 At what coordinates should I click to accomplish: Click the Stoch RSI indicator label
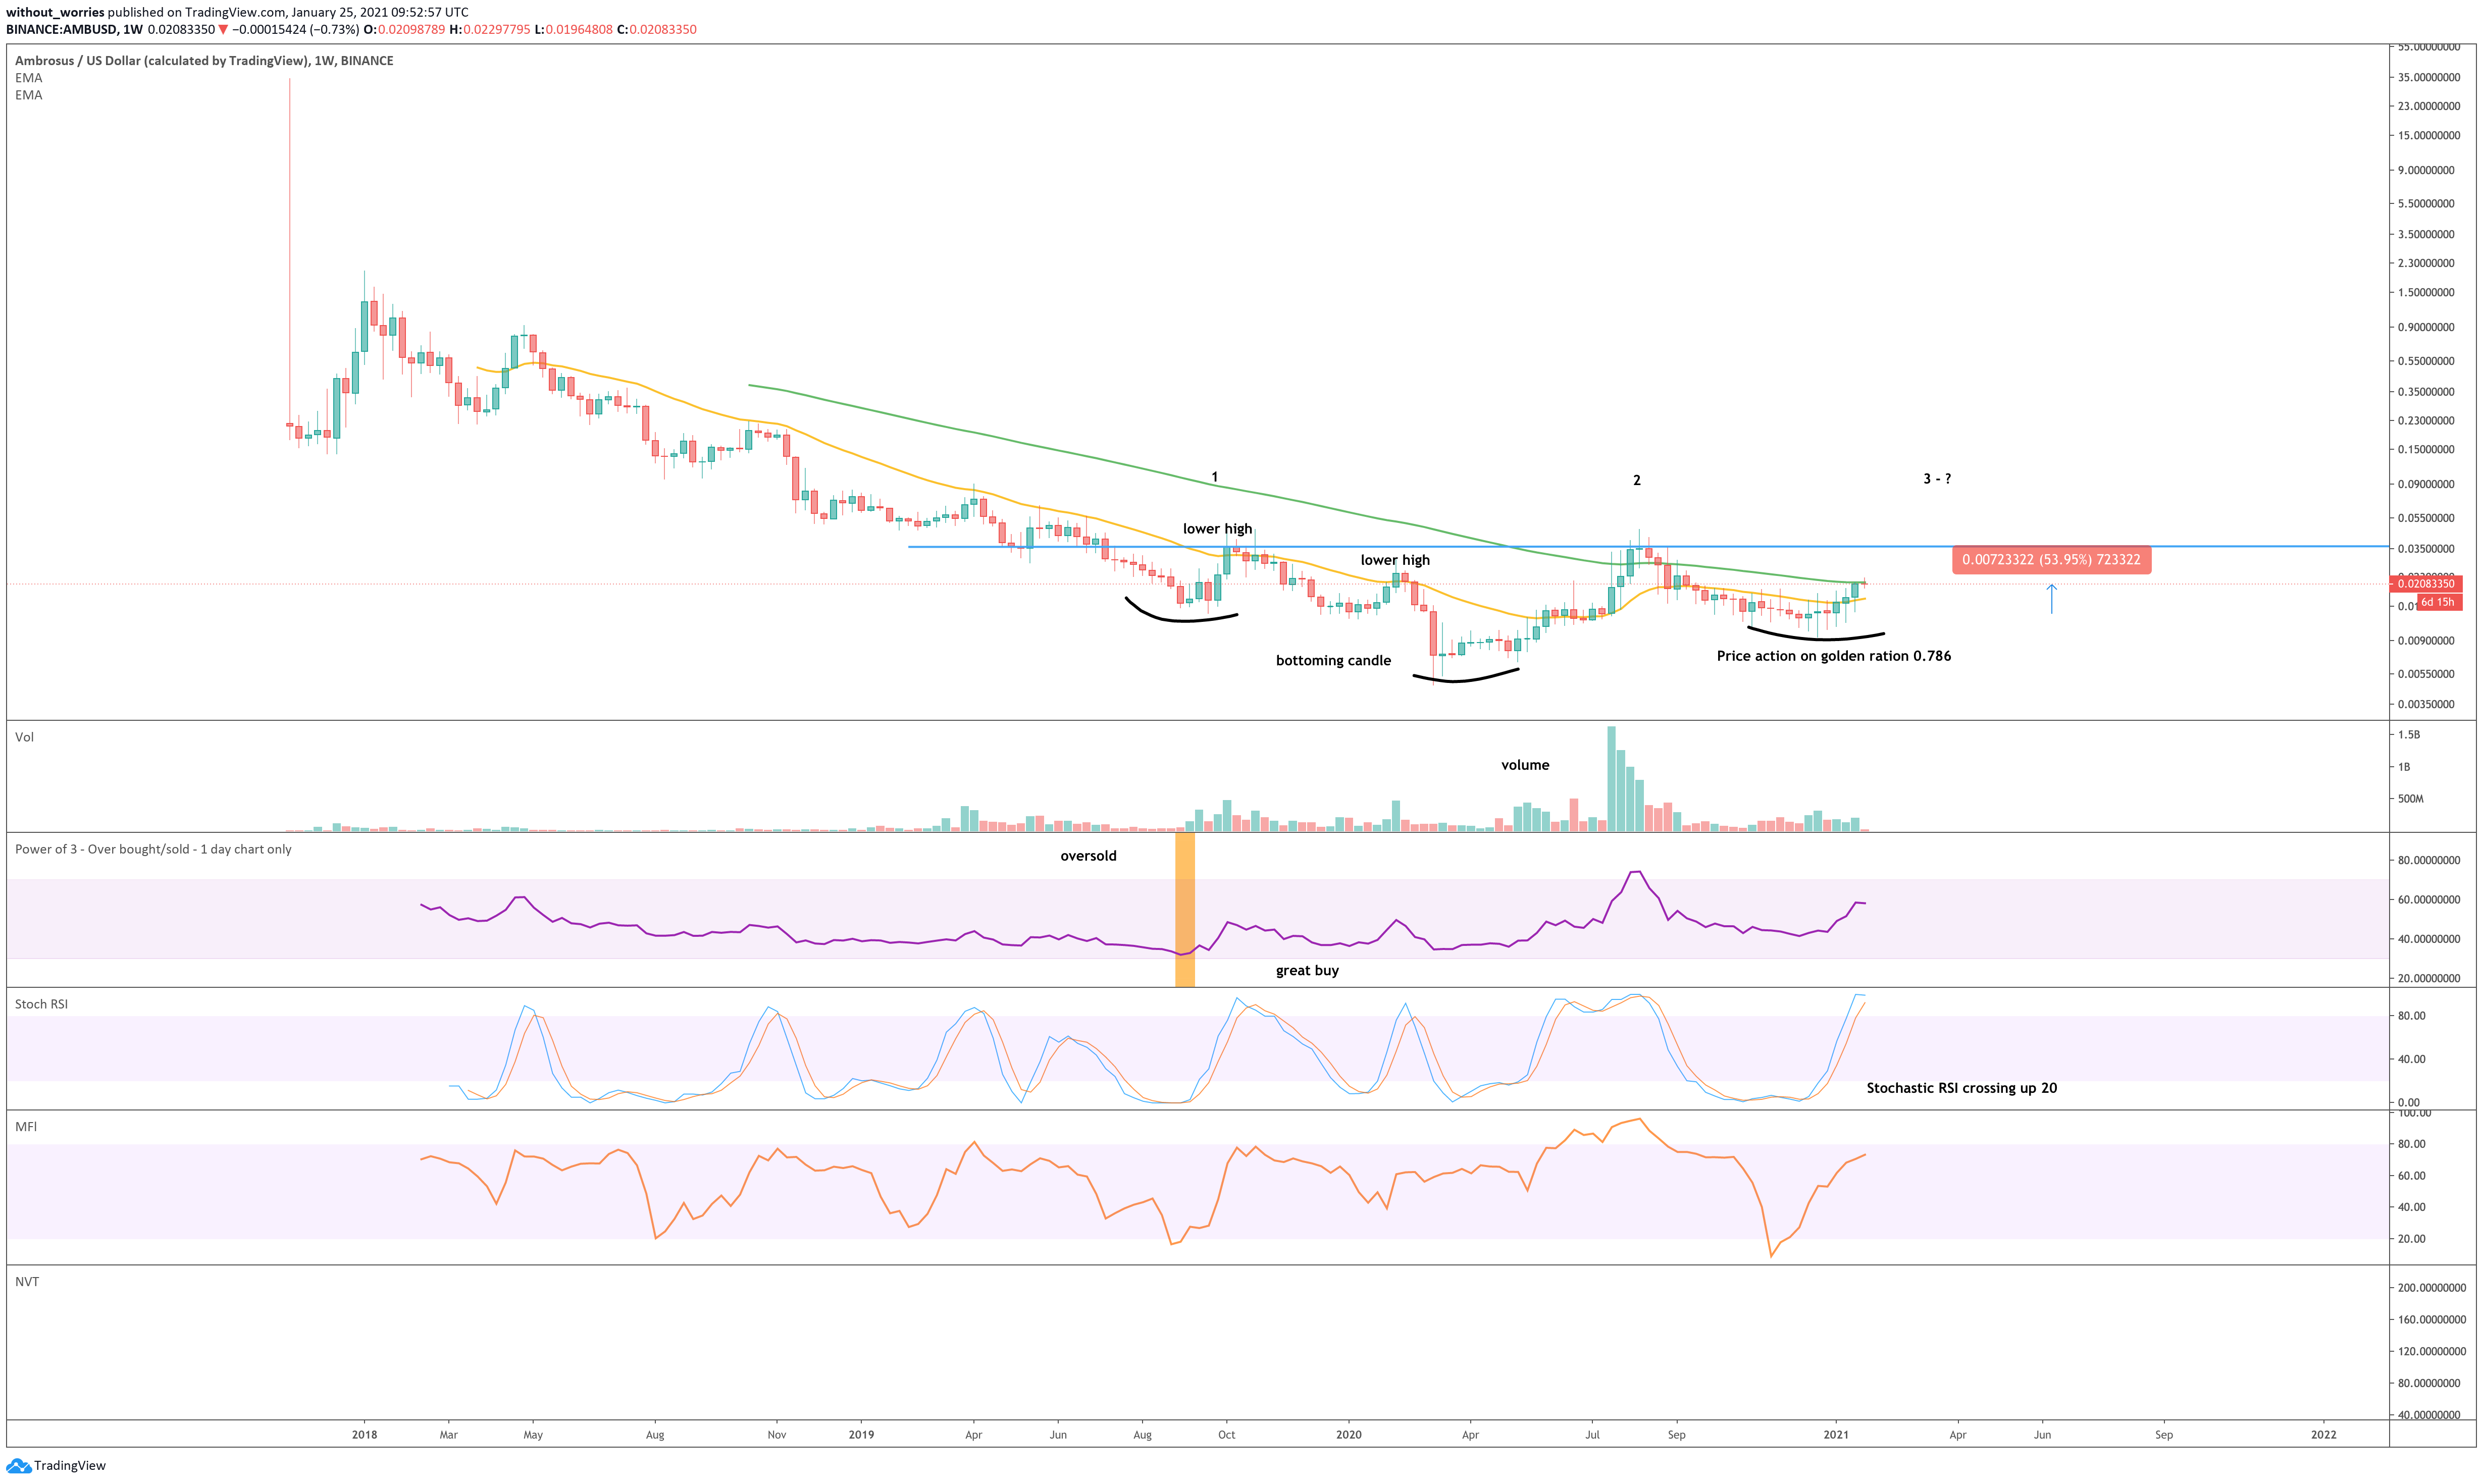[41, 1004]
